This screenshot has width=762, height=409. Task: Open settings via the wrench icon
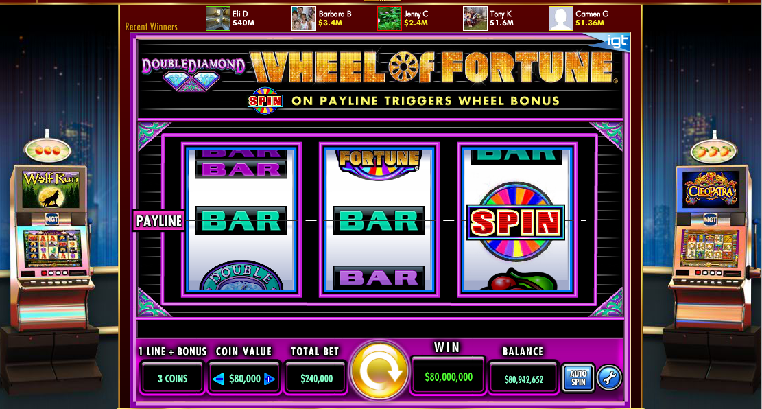[609, 377]
